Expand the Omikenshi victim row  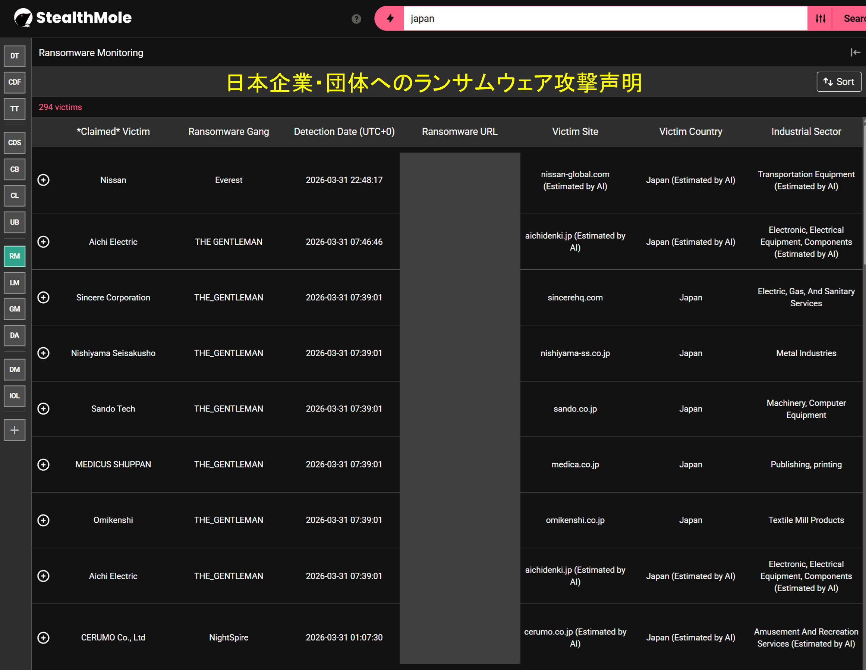pyautogui.click(x=43, y=520)
